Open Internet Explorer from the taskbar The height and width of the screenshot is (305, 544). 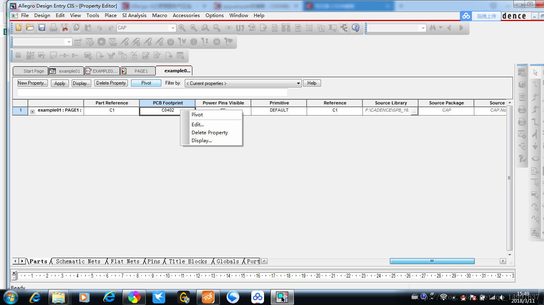tap(35, 297)
